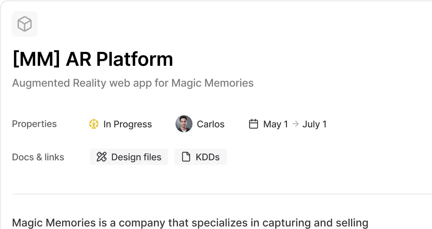Click the Docs & links label
This screenshot has height=229, width=432.
[38, 157]
